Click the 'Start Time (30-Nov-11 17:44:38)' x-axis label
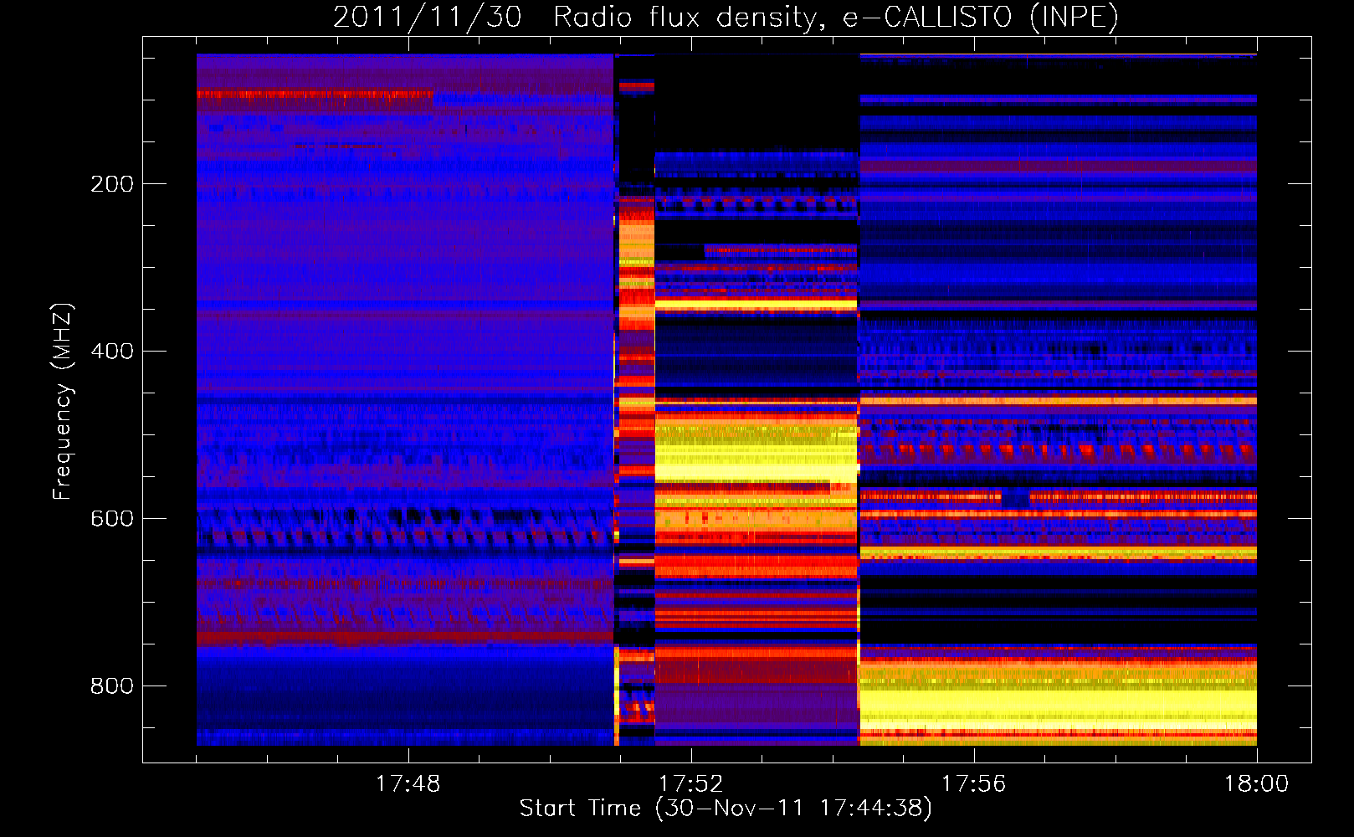Image resolution: width=1354 pixels, height=837 pixels. (x=726, y=809)
